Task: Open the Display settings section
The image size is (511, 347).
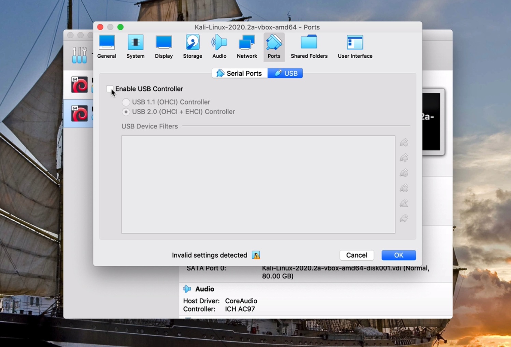Action: click(x=164, y=47)
